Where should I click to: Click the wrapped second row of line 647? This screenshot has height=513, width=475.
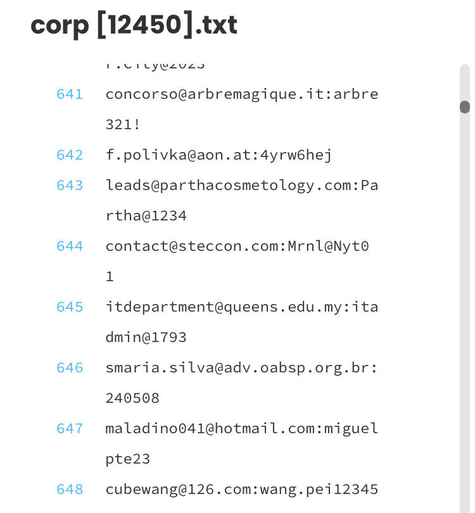128,459
